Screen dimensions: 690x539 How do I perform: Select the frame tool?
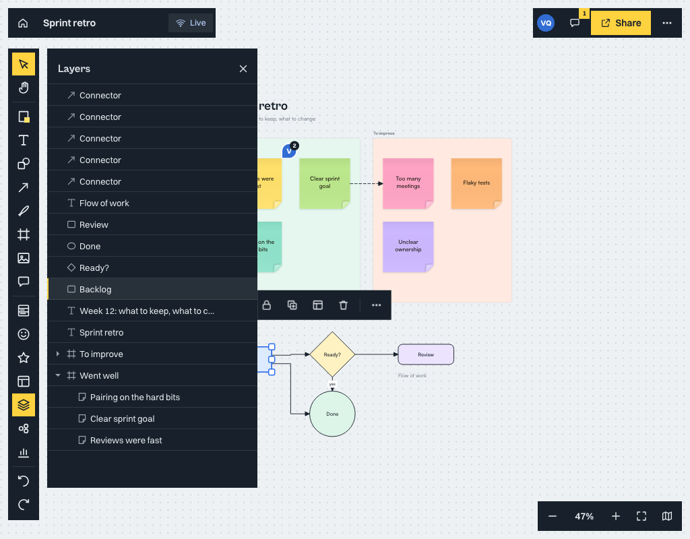24,234
